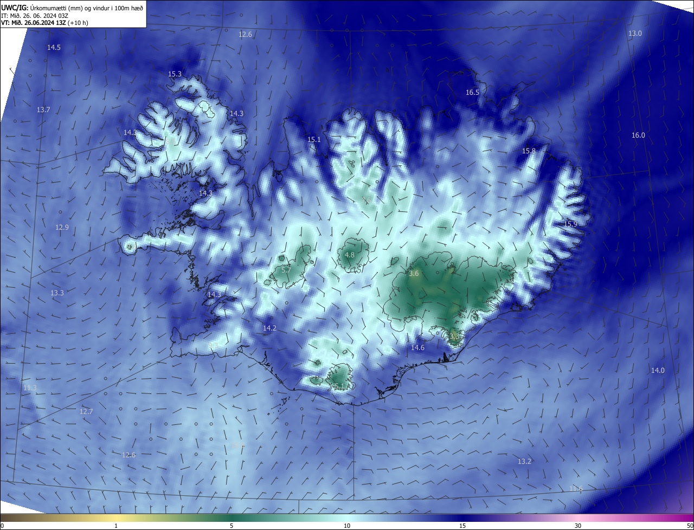The height and width of the screenshot is (530, 694).
Task: Click the 30 tick label on the color scale
Action: point(578,526)
